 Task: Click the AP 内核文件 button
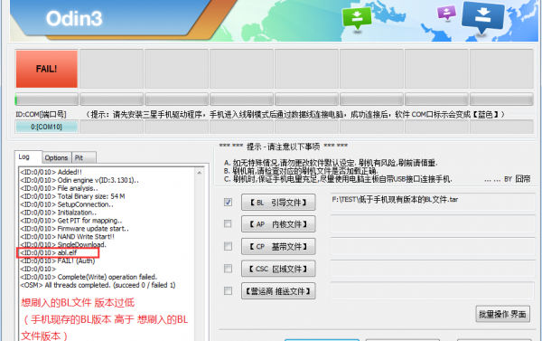click(278, 224)
